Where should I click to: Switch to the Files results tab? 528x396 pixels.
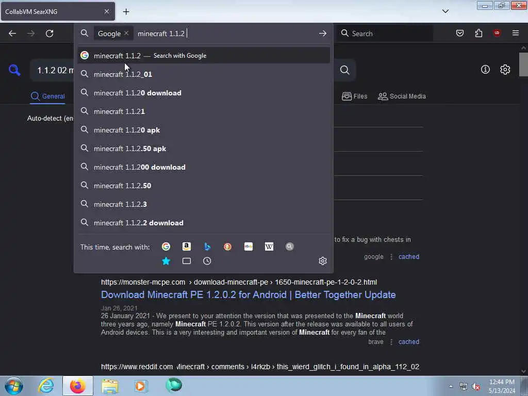pyautogui.click(x=354, y=96)
